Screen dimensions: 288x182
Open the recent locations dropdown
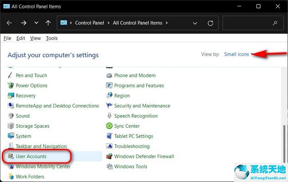[36, 23]
